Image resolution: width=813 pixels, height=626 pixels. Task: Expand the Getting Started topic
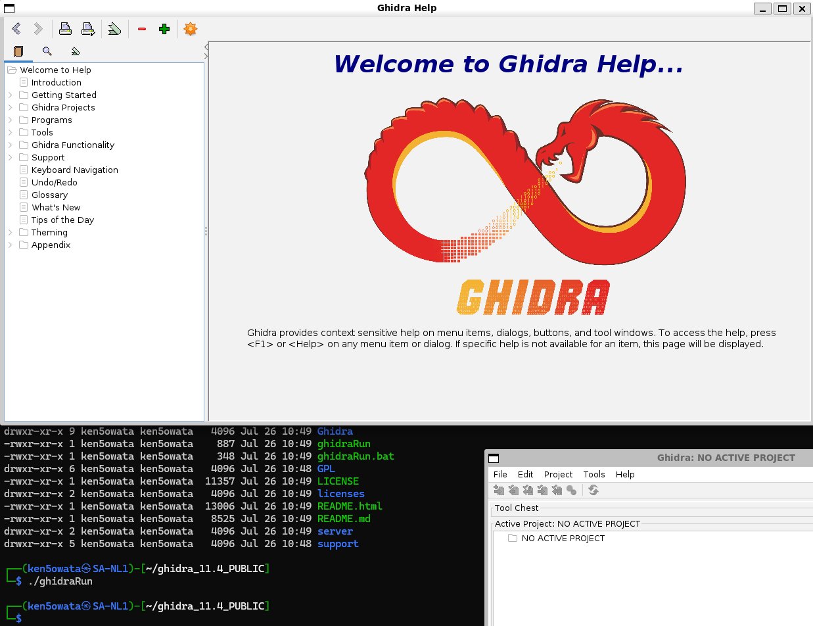pyautogui.click(x=11, y=95)
